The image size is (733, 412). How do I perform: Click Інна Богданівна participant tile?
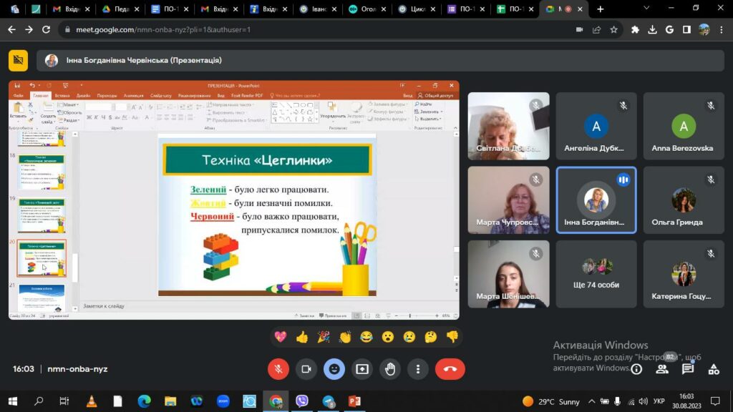pos(596,200)
